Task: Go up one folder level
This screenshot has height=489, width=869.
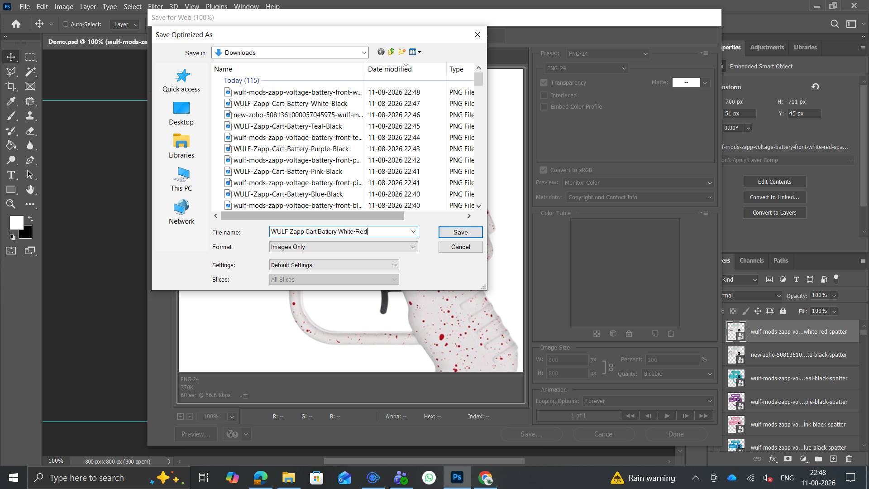Action: [x=391, y=52]
